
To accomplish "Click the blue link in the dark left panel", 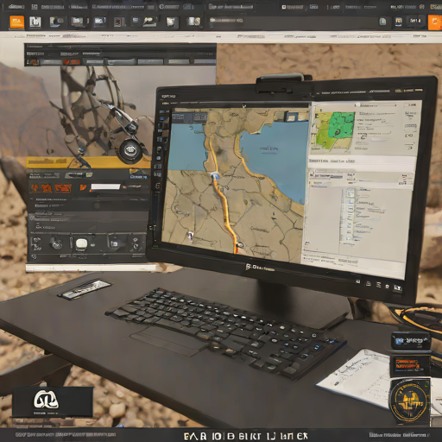I will point(138,177).
